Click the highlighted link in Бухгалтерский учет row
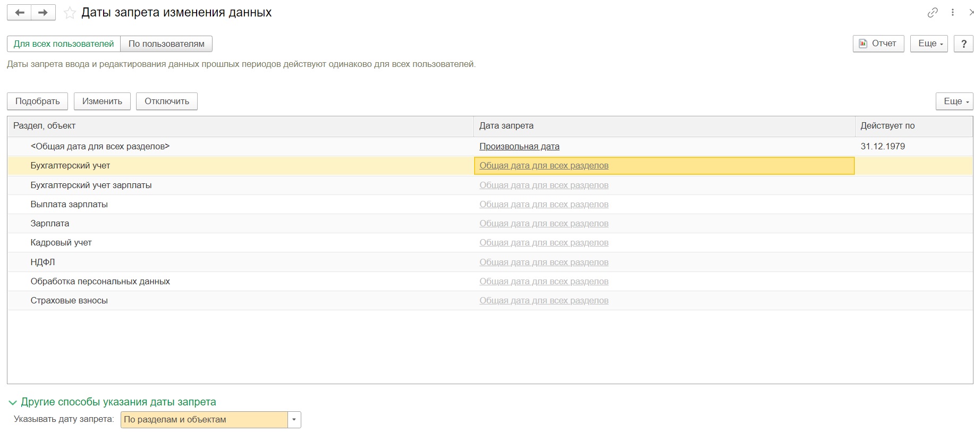This screenshot has height=432, width=974. pos(544,166)
